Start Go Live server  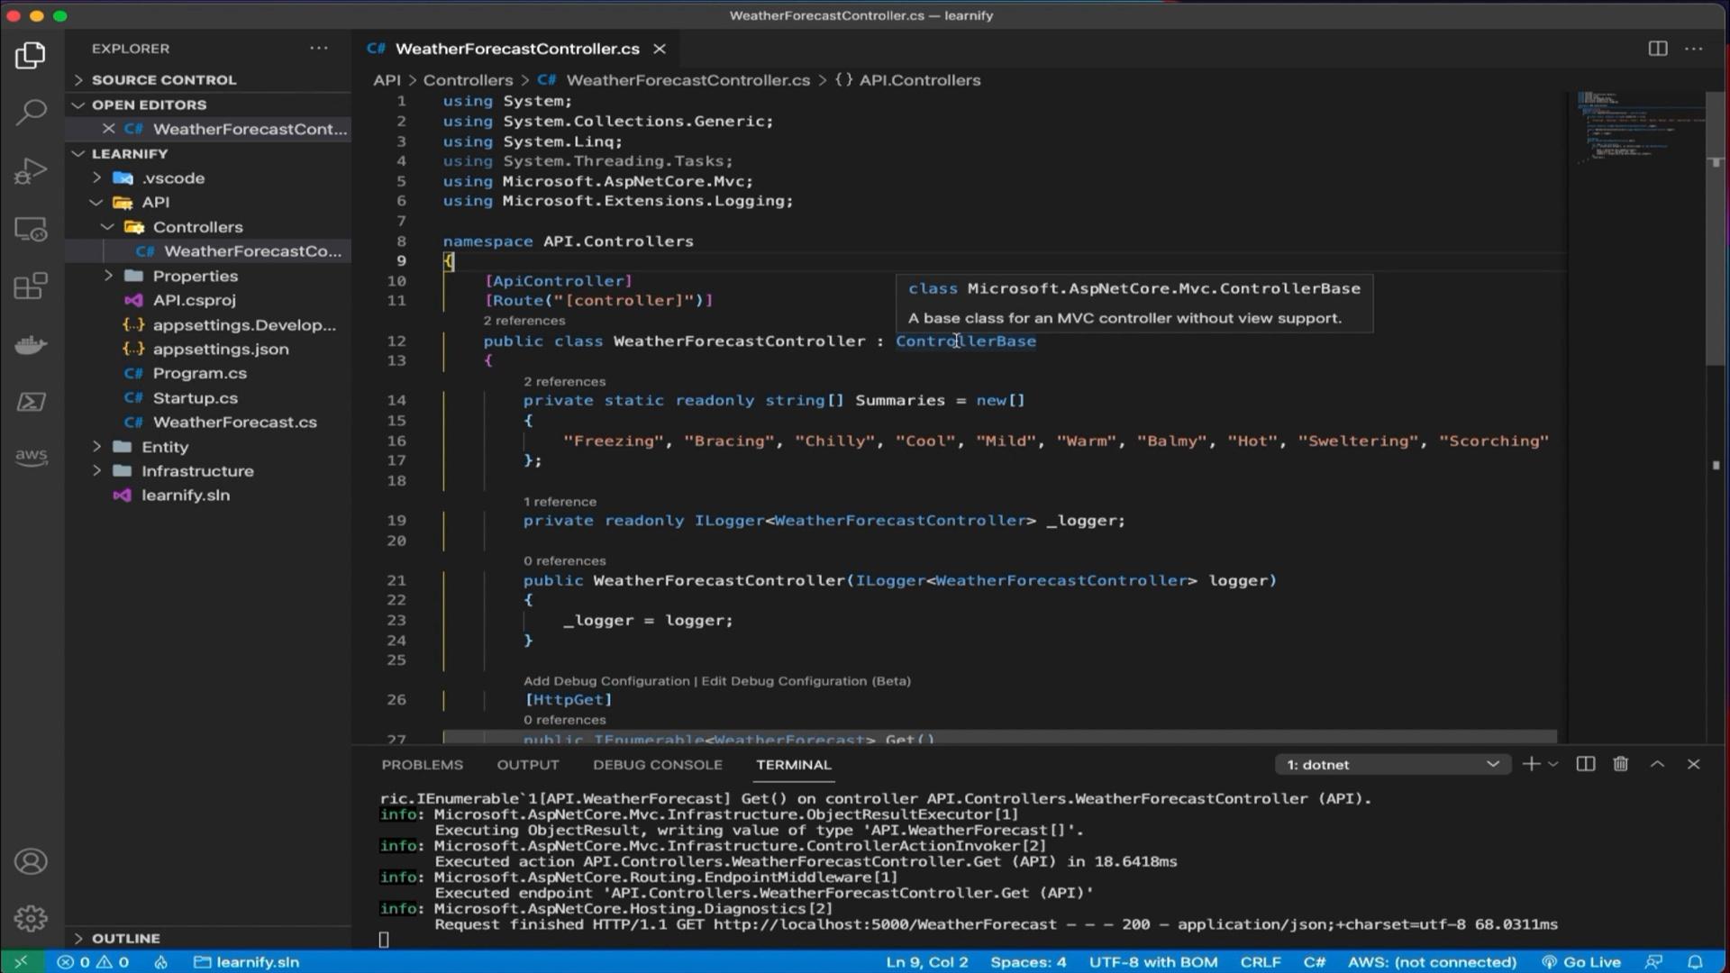1581,962
